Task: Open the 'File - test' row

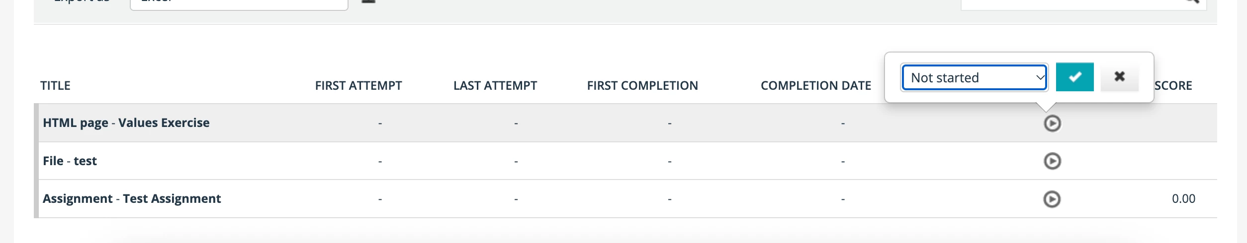Action: pos(70,161)
